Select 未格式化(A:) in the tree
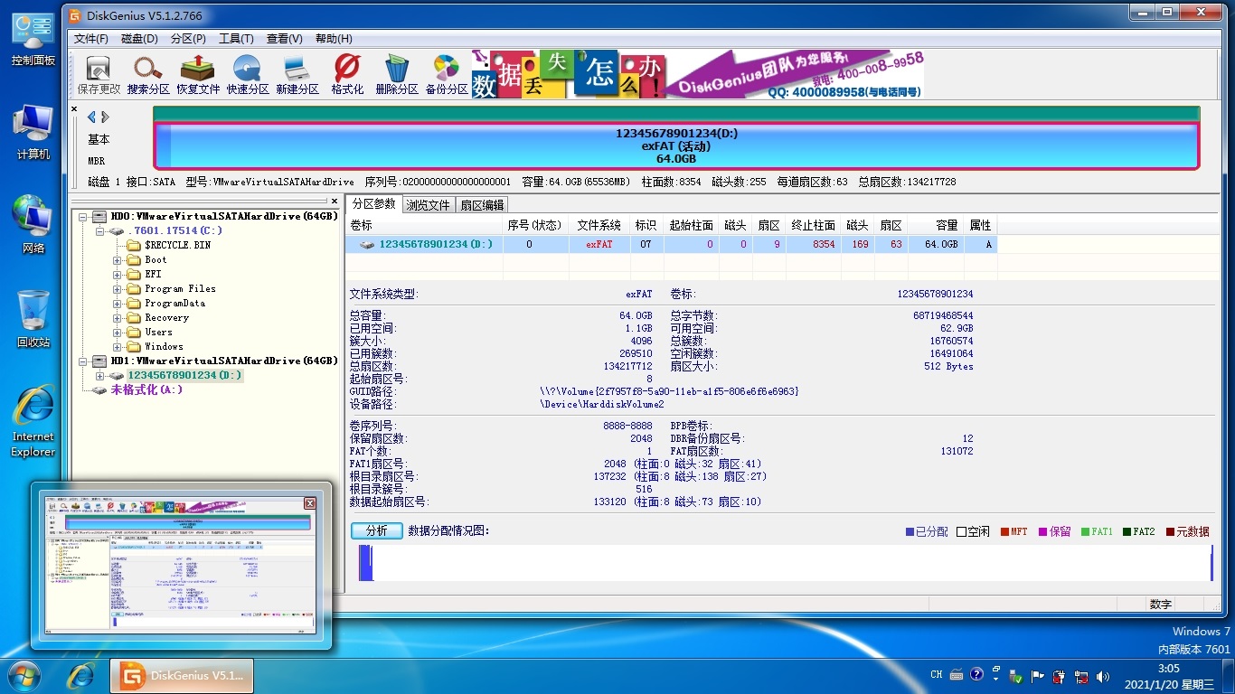The width and height of the screenshot is (1235, 694). (146, 390)
